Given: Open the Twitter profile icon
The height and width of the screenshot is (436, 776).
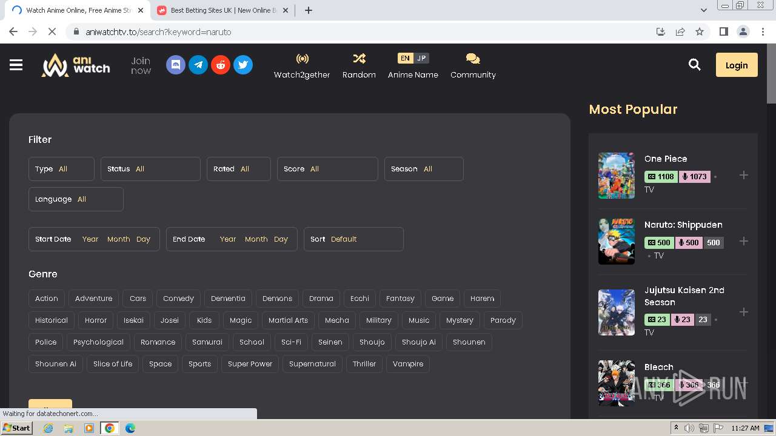Looking at the screenshot, I should [243, 65].
